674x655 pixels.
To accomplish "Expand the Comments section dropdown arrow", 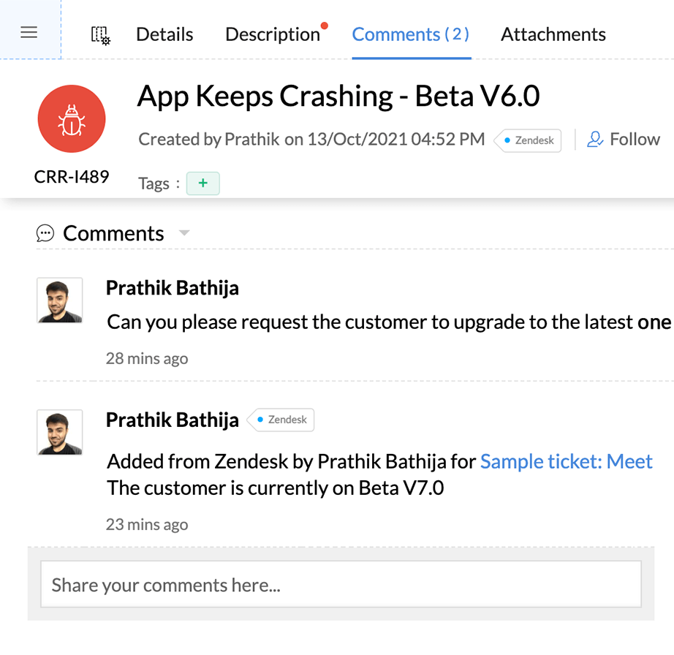I will pos(184,233).
